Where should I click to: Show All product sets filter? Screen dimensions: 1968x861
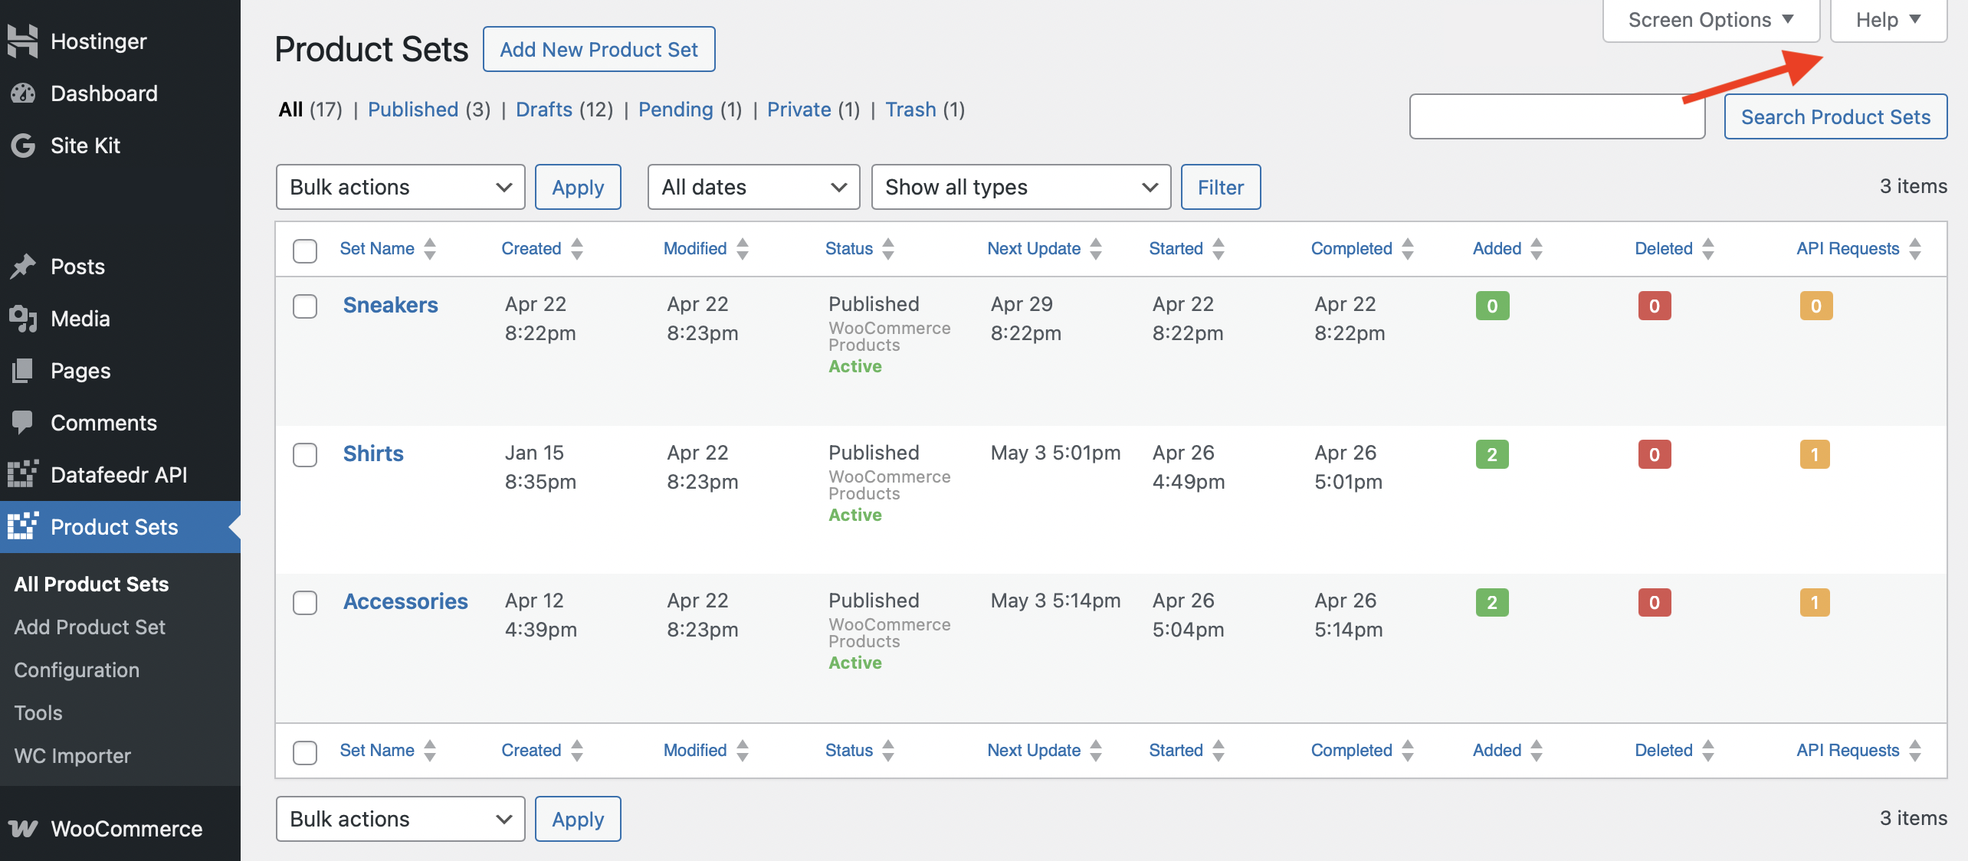coord(291,110)
